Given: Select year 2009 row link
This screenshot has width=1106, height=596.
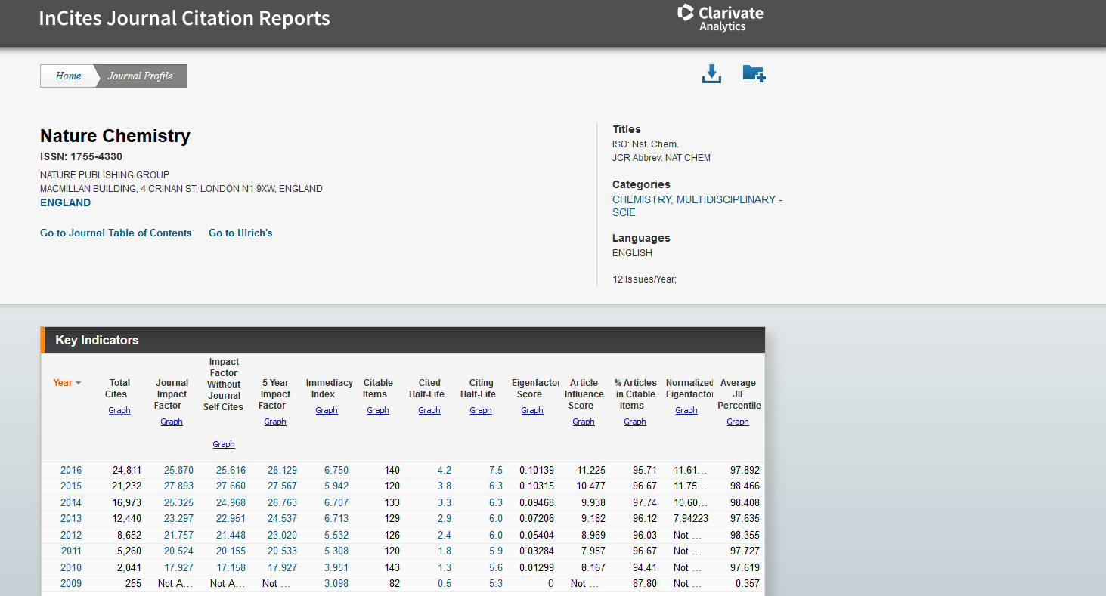Looking at the screenshot, I should [71, 583].
